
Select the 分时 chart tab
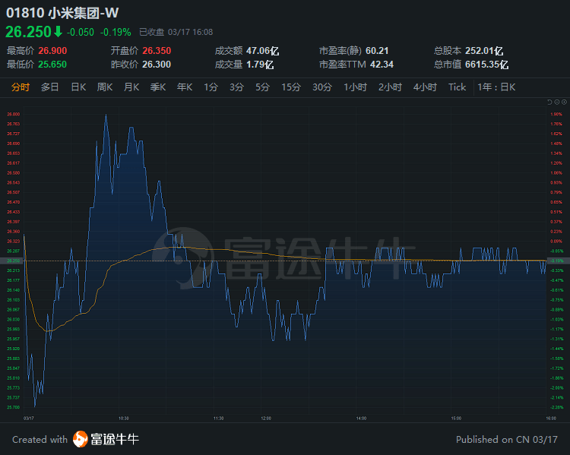(x=21, y=87)
